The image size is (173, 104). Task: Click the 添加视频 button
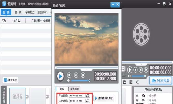(10, 80)
